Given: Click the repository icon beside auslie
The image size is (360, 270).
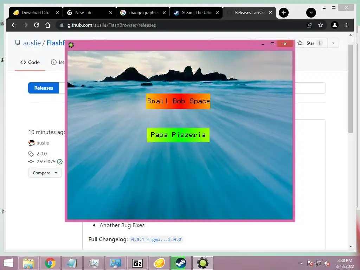Looking at the screenshot, I should tap(18, 43).
